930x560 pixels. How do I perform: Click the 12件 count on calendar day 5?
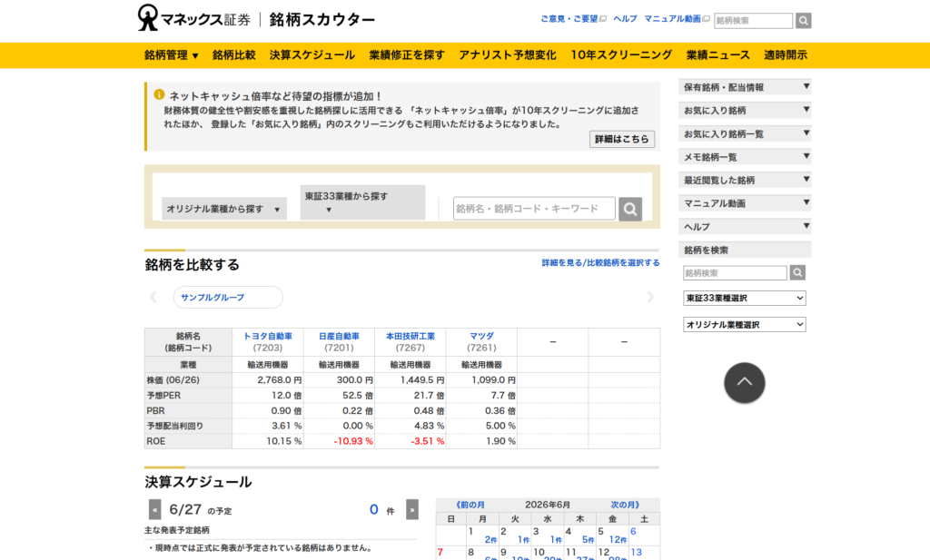click(618, 540)
